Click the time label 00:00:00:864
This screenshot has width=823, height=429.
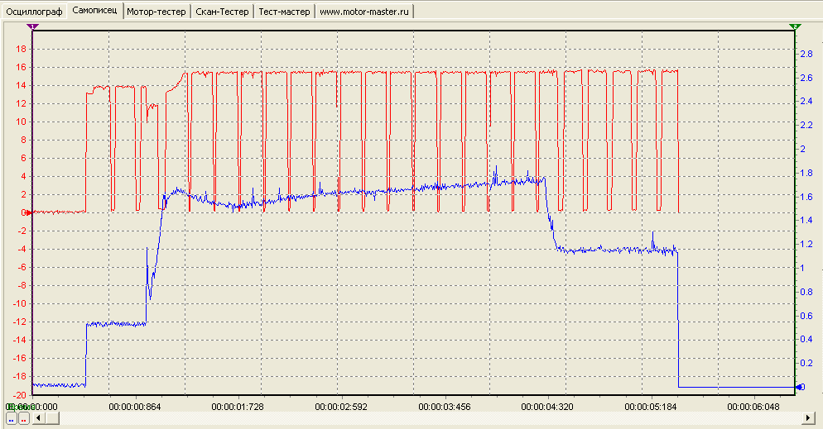pyautogui.click(x=135, y=407)
